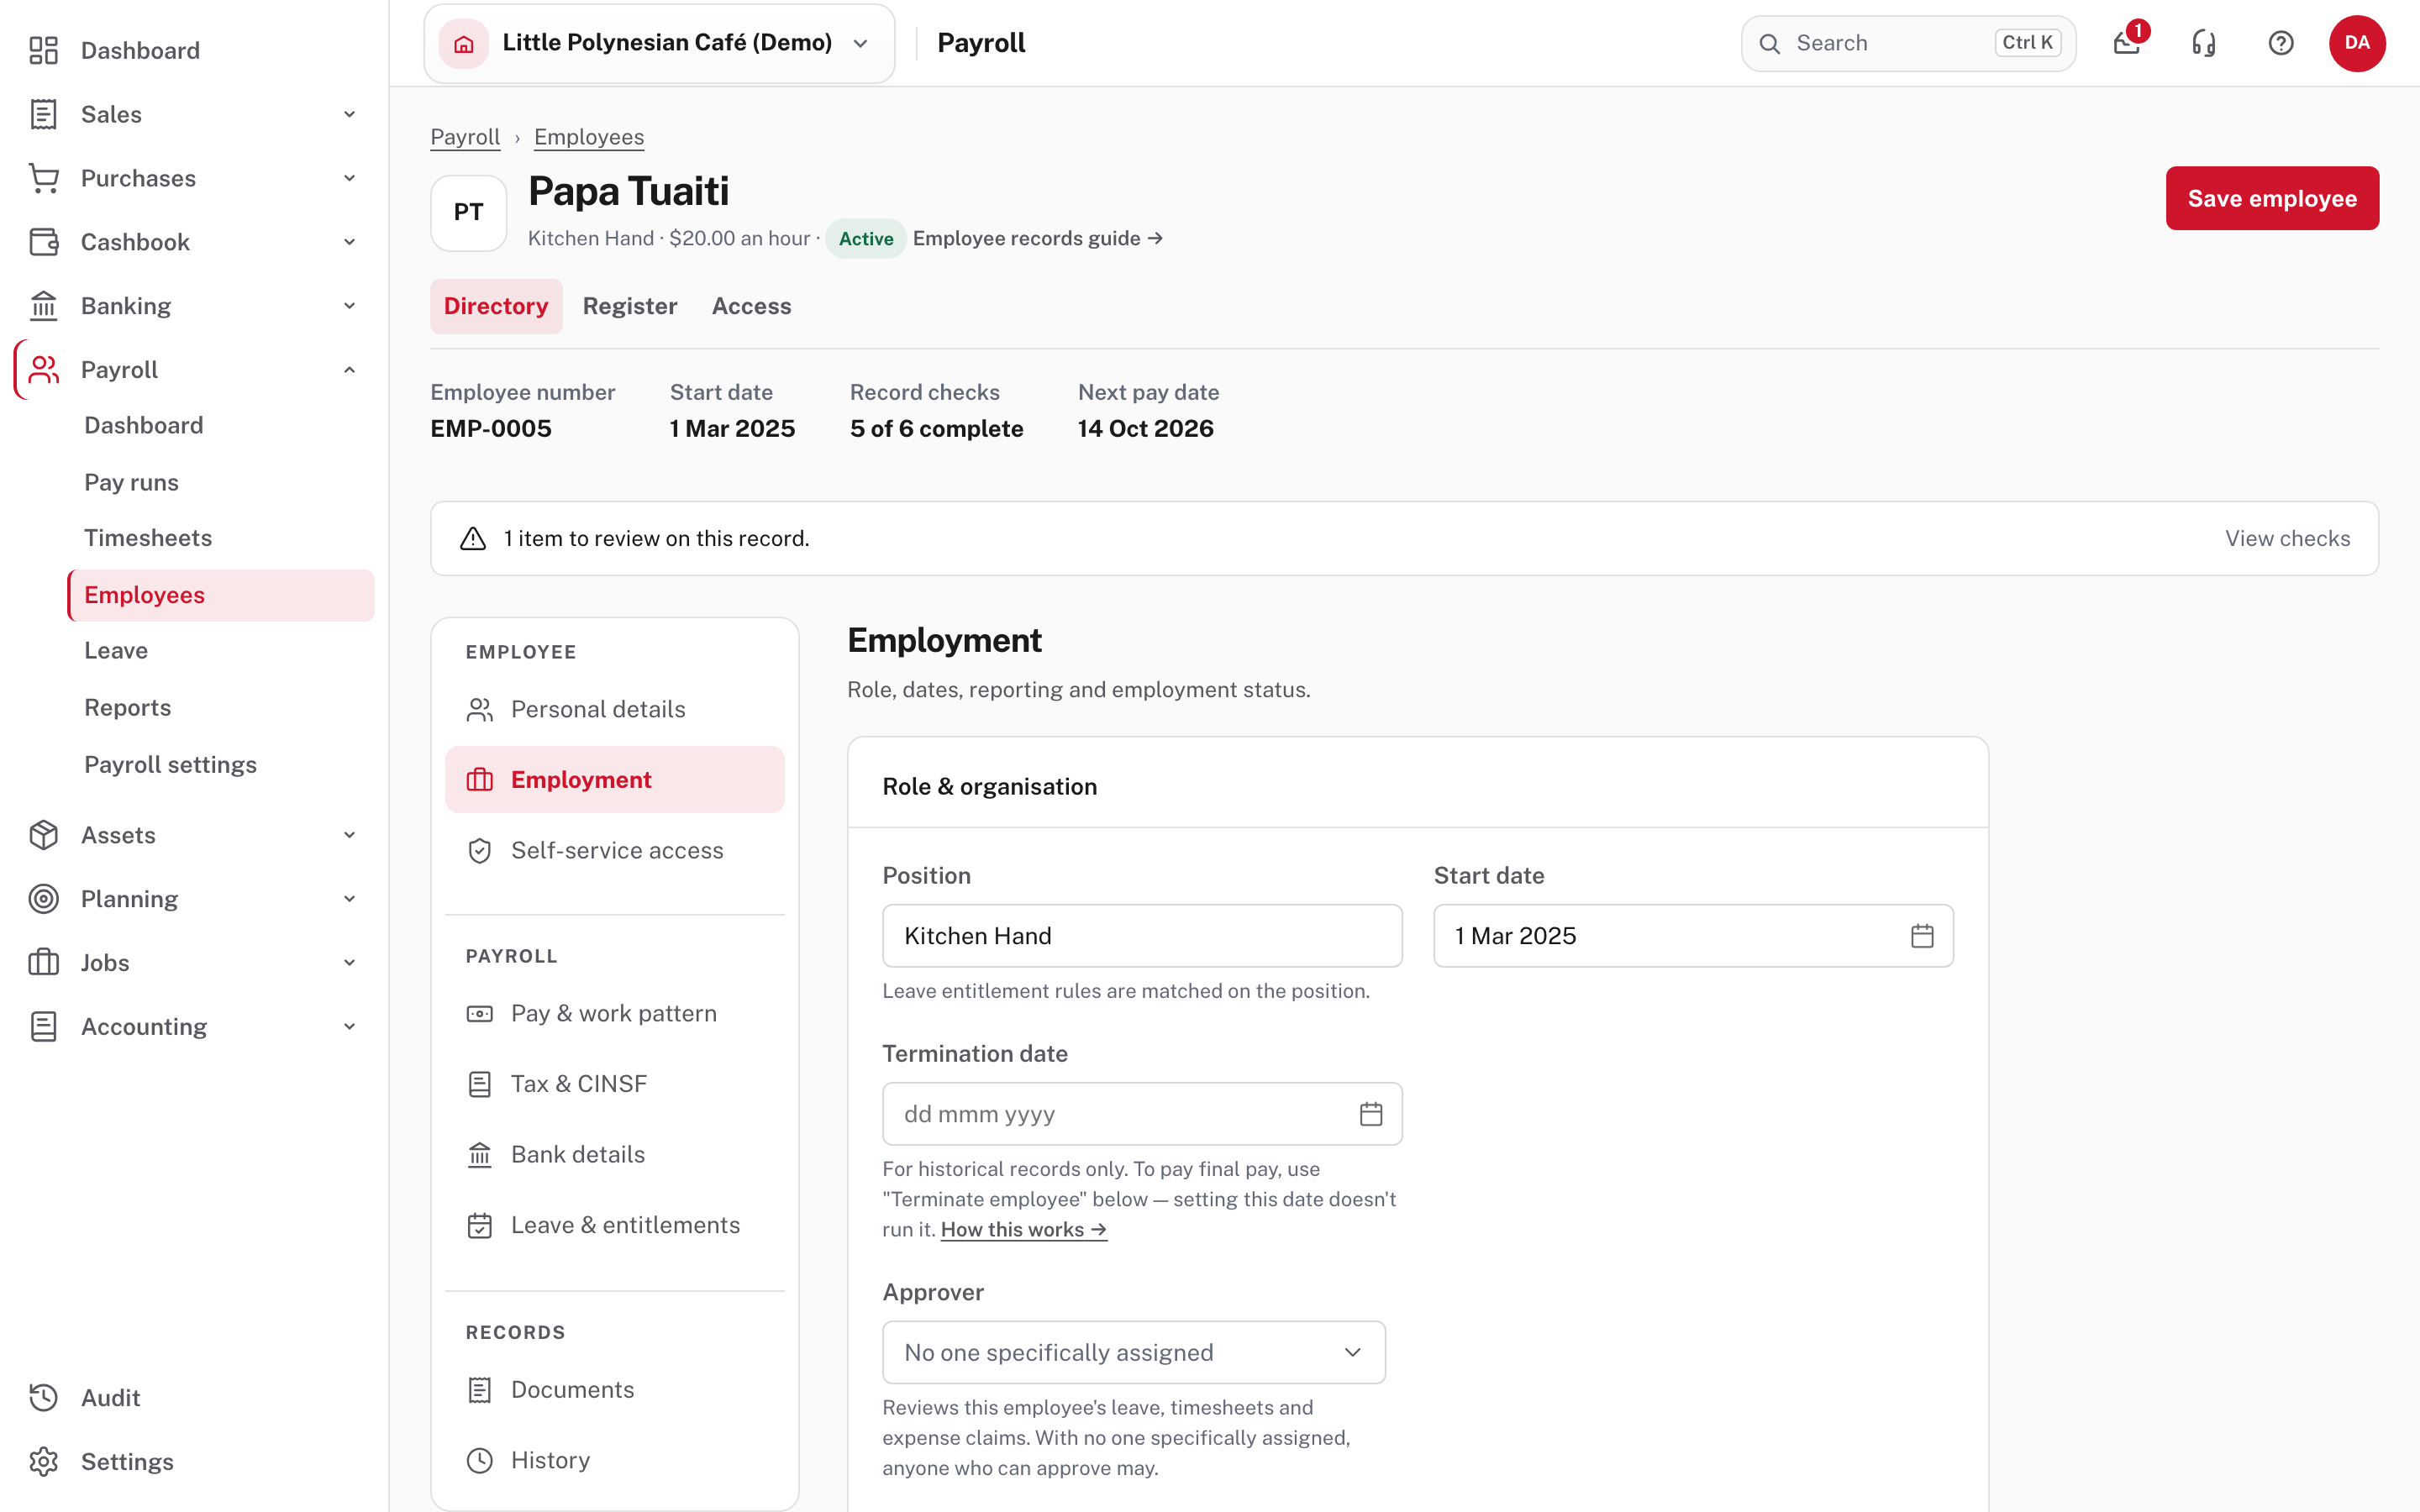Click the How this works link
The width and height of the screenshot is (2420, 1512).
[x=1024, y=1230]
